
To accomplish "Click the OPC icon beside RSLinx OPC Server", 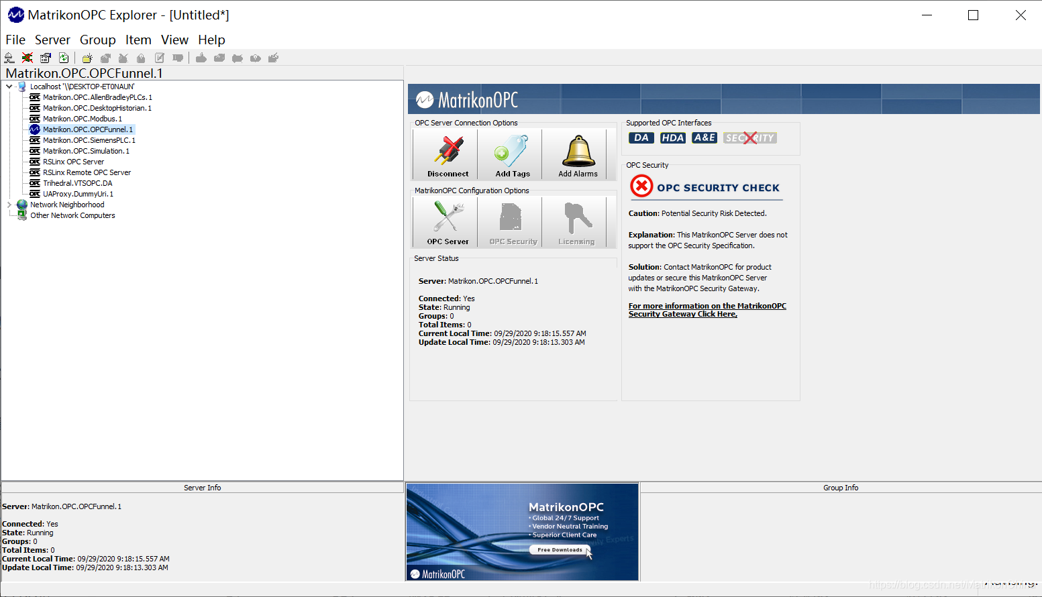I will pyautogui.click(x=35, y=162).
